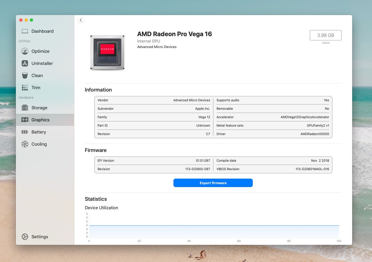Screen dimensions: 372x262
Task: Click the Storage drive icon
Action: point(25,108)
